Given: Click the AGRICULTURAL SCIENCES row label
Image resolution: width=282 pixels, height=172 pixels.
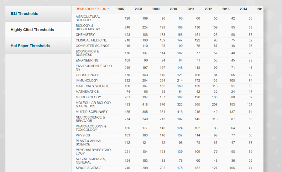Looking at the screenshot, I should pos(88,18).
